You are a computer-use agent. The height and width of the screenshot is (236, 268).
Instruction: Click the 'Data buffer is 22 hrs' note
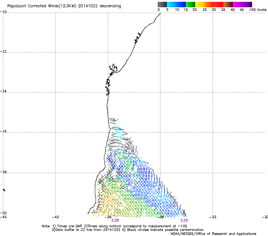(72, 230)
